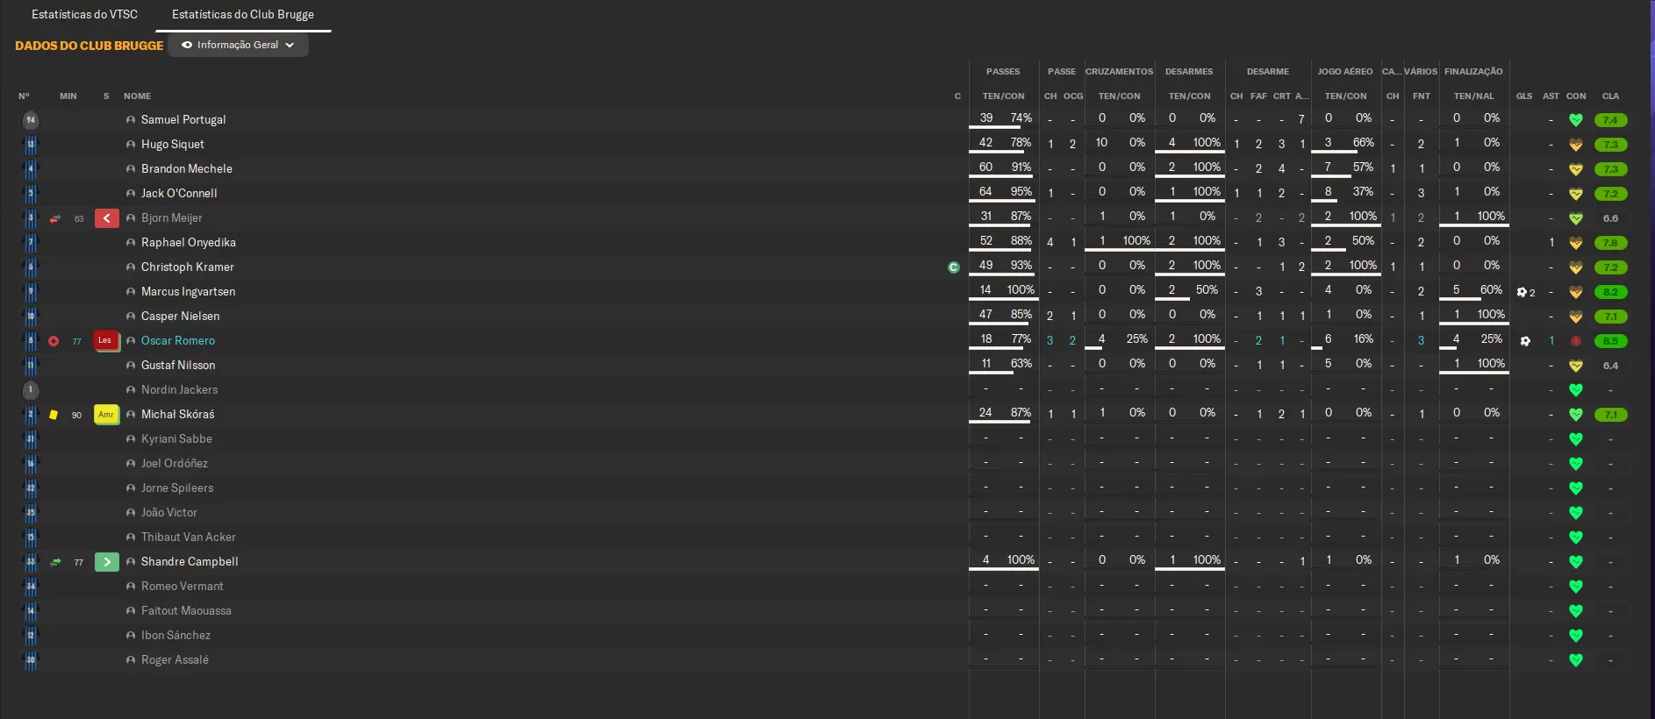Open Kyriani Sabbe's player profile
The height and width of the screenshot is (719, 1655).
(x=176, y=439)
